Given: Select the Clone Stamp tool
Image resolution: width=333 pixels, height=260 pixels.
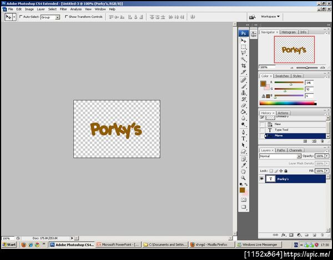Looking at the screenshot, I should point(244,93).
